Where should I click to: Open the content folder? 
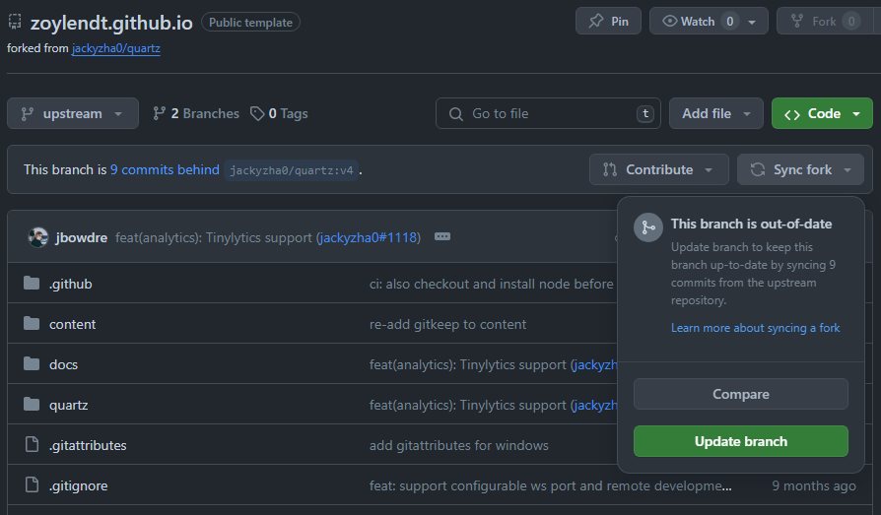(x=73, y=324)
